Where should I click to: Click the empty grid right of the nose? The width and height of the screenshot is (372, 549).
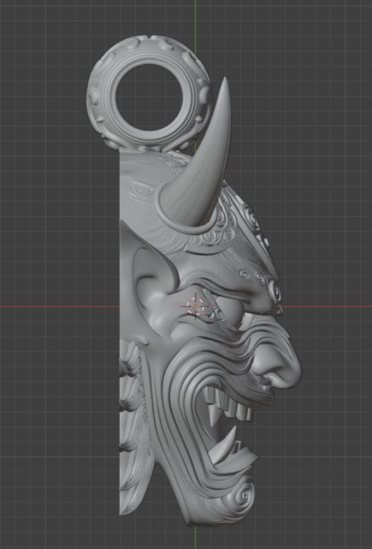tap(332, 371)
